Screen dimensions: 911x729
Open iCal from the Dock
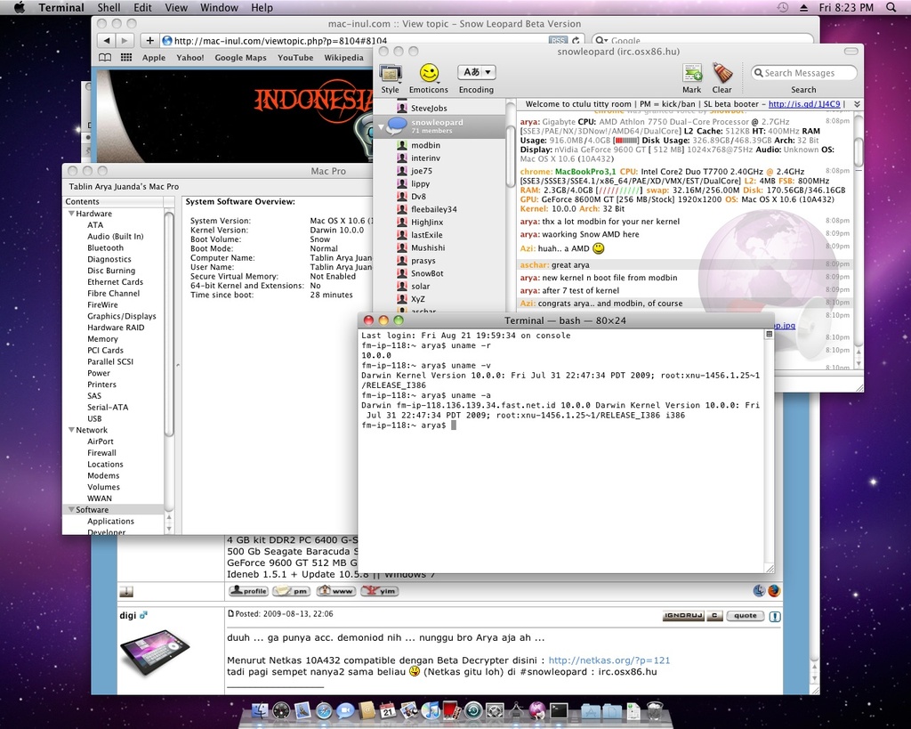[388, 709]
